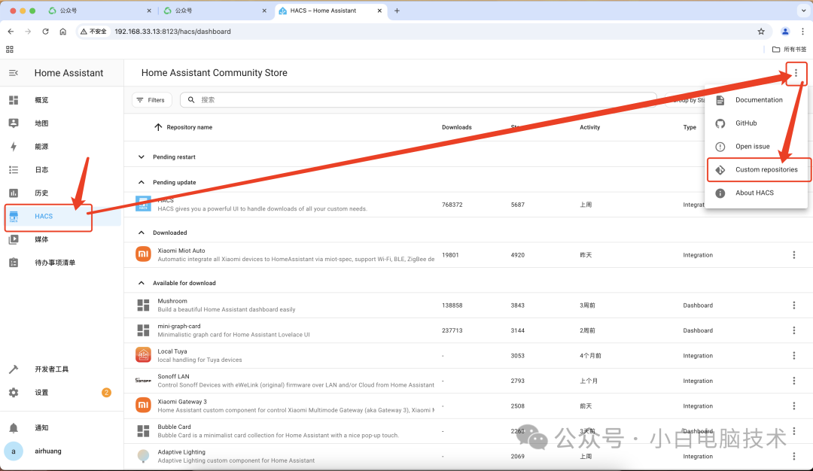Open options menu for Xiaomi Miot Auto row
The height and width of the screenshot is (471, 813).
click(794, 255)
